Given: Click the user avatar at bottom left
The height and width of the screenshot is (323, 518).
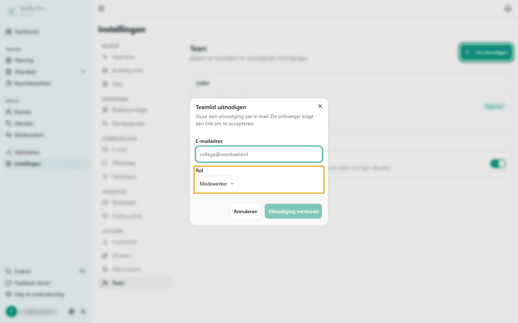Looking at the screenshot, I should [12, 312].
